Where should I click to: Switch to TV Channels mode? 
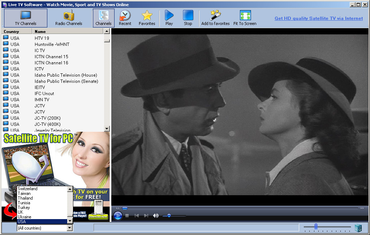[26, 18]
